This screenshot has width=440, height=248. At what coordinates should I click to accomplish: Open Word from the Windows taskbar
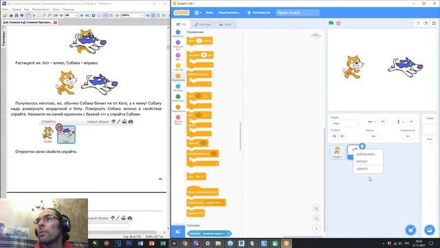click(x=140, y=243)
